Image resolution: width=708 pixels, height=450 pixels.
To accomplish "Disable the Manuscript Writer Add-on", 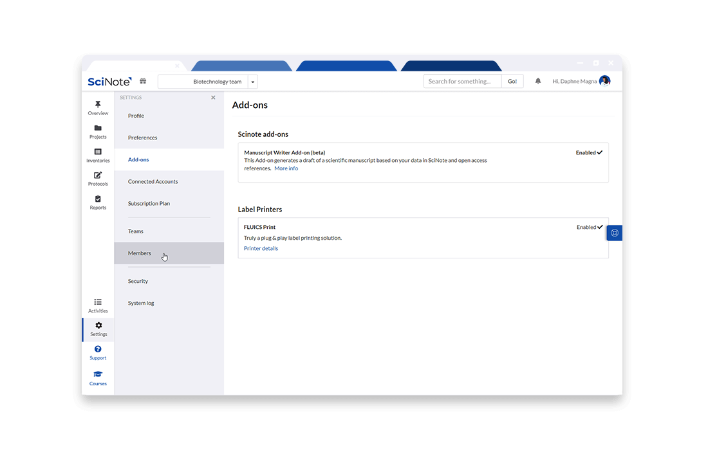I will pyautogui.click(x=589, y=152).
